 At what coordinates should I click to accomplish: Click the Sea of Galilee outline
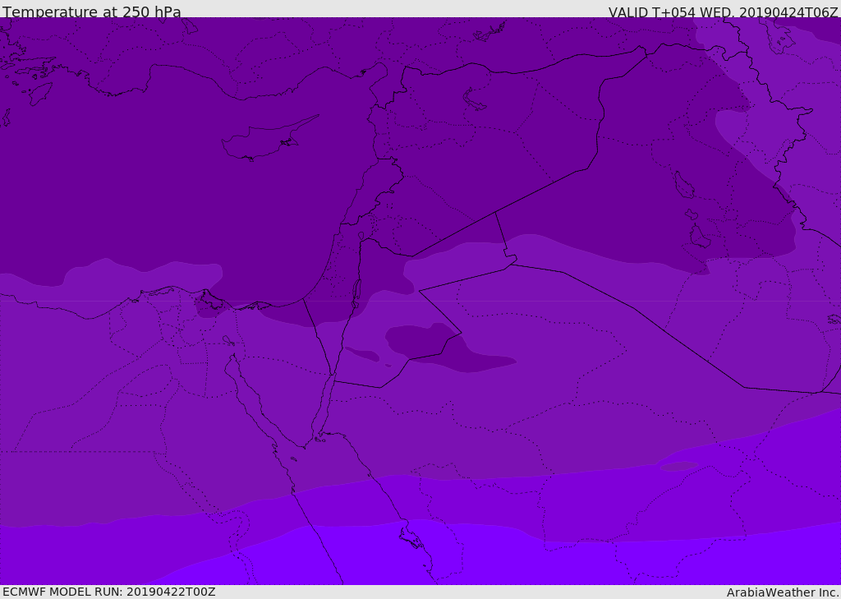361,236
